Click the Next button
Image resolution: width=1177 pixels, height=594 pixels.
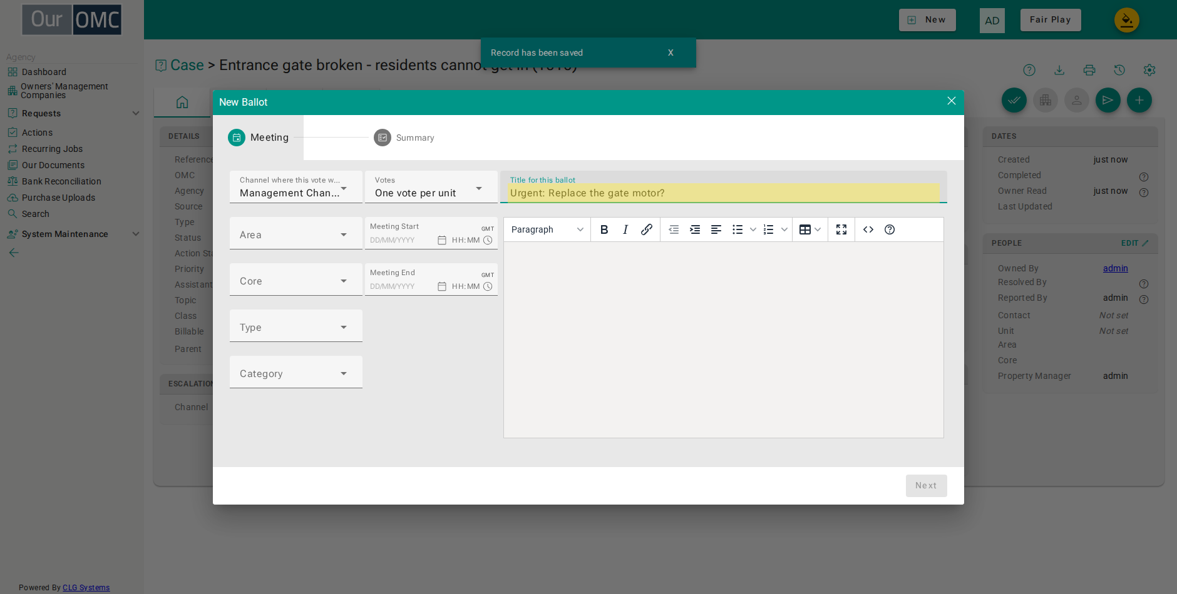coord(927,486)
